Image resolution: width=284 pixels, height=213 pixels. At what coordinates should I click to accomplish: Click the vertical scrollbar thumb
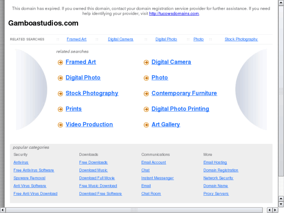pos(281,91)
